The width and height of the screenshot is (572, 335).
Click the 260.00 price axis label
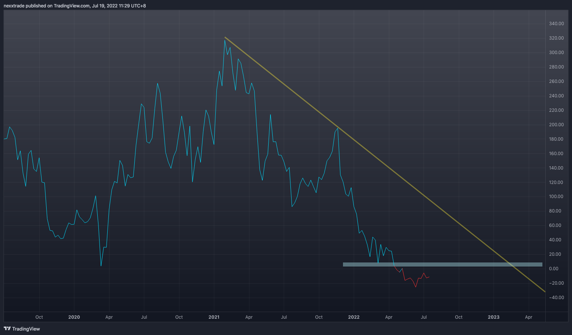tap(556, 81)
